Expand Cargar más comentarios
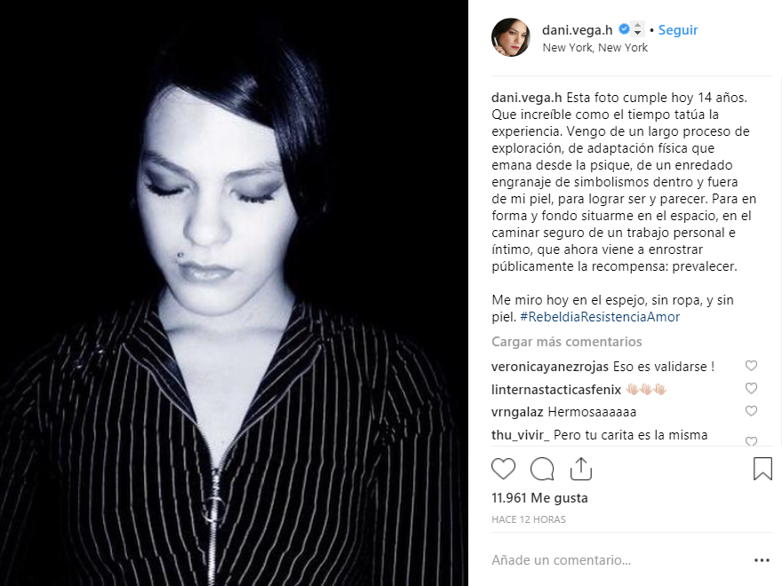782x586 pixels. point(567,342)
